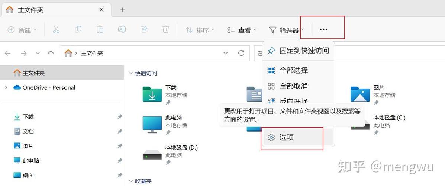445x186 pixels.
Task: Collapse the 收藏夹 section
Action: pyautogui.click(x=131, y=181)
